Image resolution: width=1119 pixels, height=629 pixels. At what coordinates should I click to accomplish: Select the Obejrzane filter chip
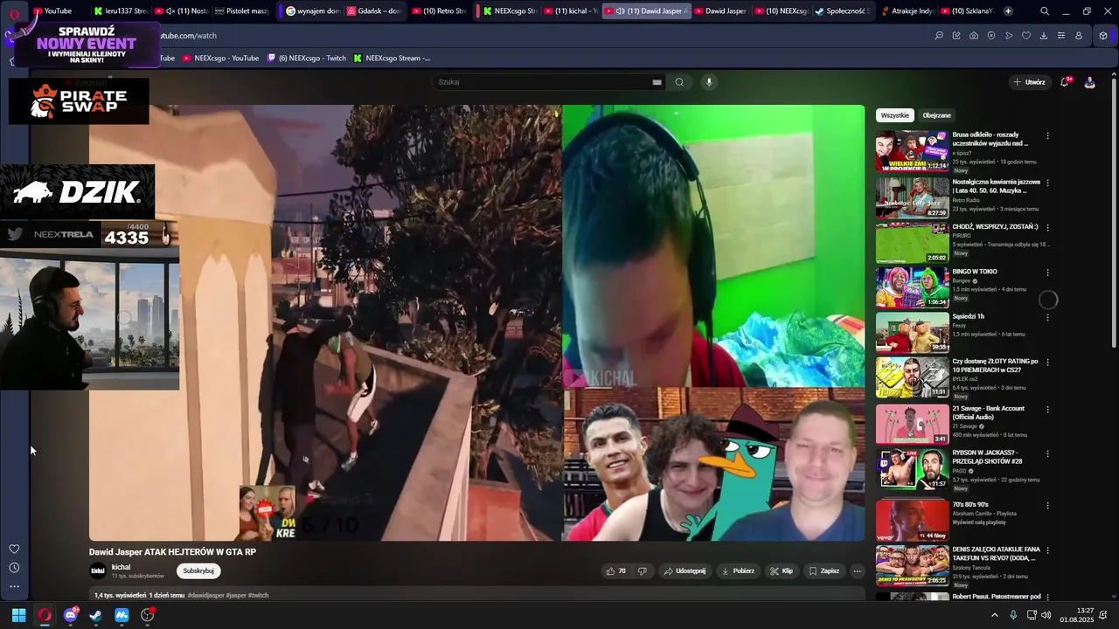pos(936,115)
